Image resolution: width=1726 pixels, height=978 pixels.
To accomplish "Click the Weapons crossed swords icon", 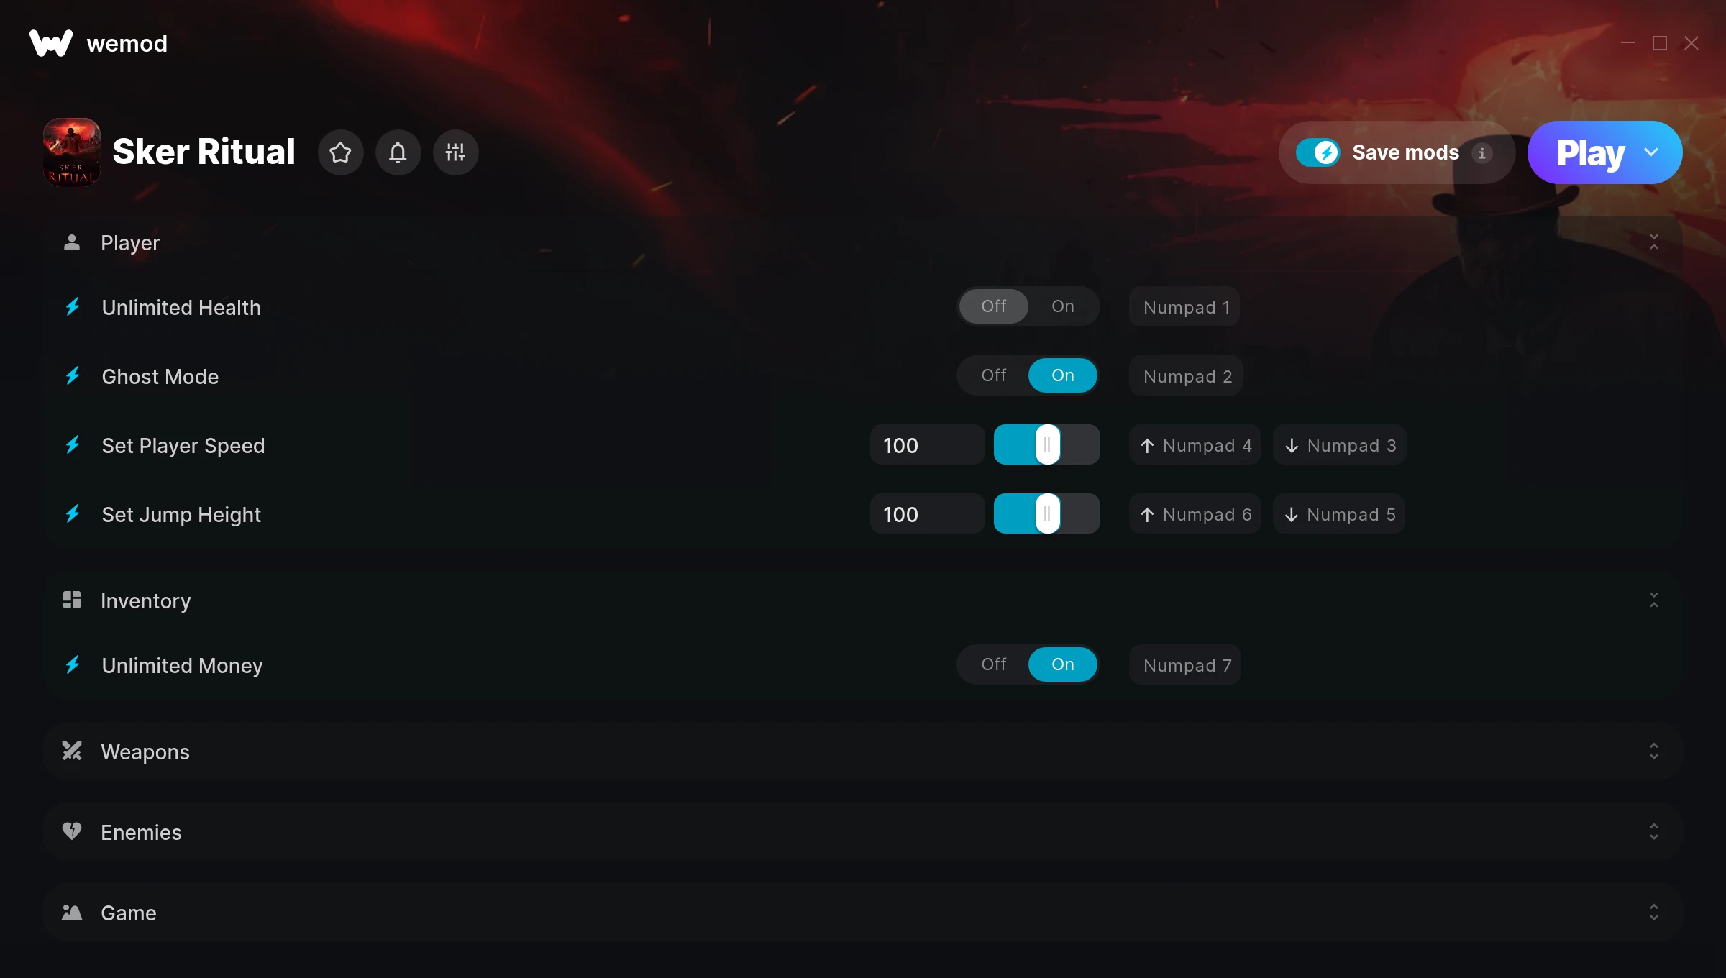I will pos(72,751).
